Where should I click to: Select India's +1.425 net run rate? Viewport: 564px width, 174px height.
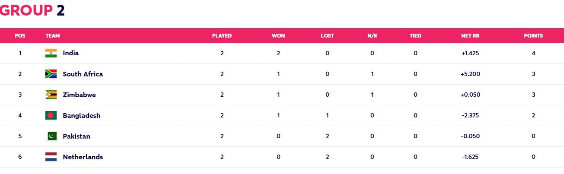click(x=470, y=53)
